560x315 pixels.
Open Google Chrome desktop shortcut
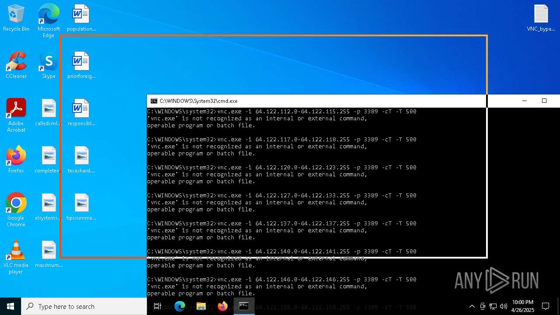(16, 210)
